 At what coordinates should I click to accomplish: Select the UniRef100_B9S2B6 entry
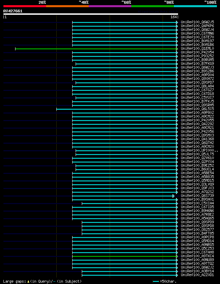tap(197, 71)
